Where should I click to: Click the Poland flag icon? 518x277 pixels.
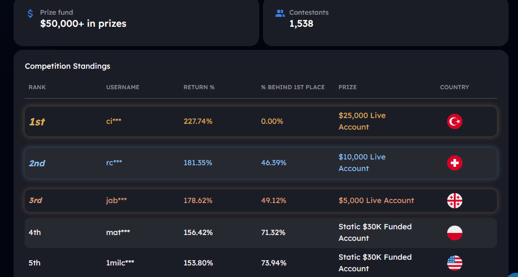click(x=454, y=233)
